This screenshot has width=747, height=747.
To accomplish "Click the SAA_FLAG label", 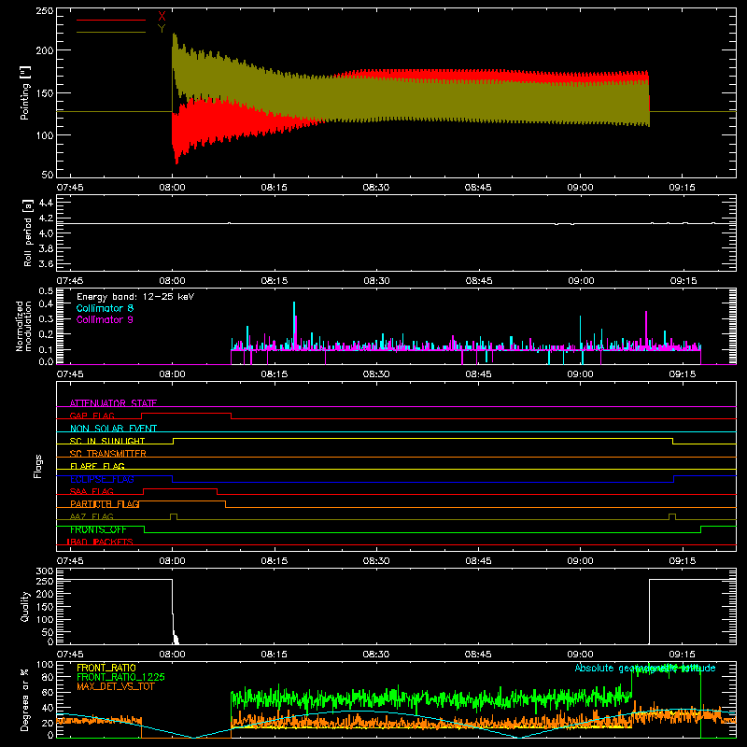I will tap(92, 491).
